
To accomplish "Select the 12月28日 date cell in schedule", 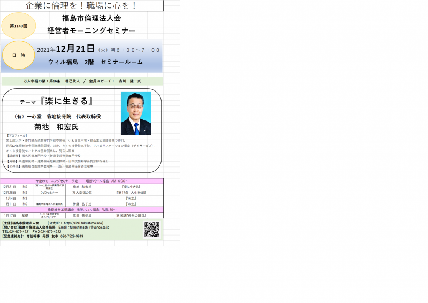I will pos(9,192).
